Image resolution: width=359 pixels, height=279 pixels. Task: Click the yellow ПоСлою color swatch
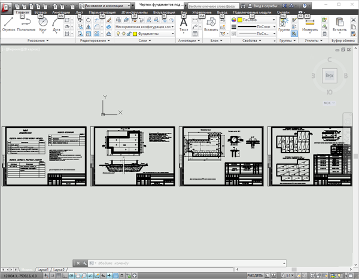point(240,20)
